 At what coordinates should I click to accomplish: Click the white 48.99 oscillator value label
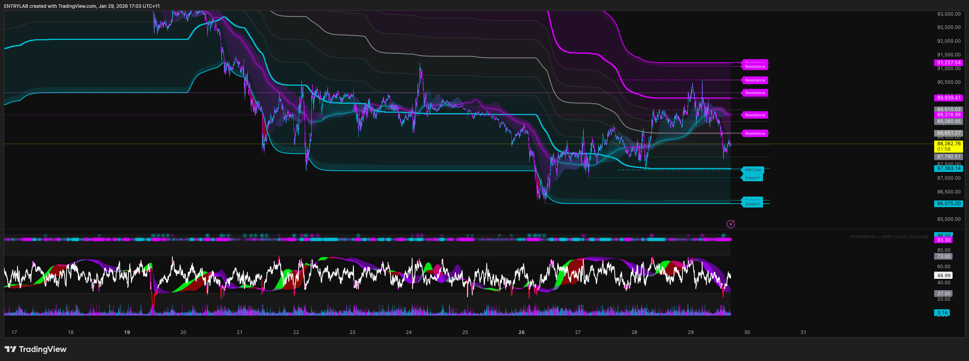(x=944, y=276)
